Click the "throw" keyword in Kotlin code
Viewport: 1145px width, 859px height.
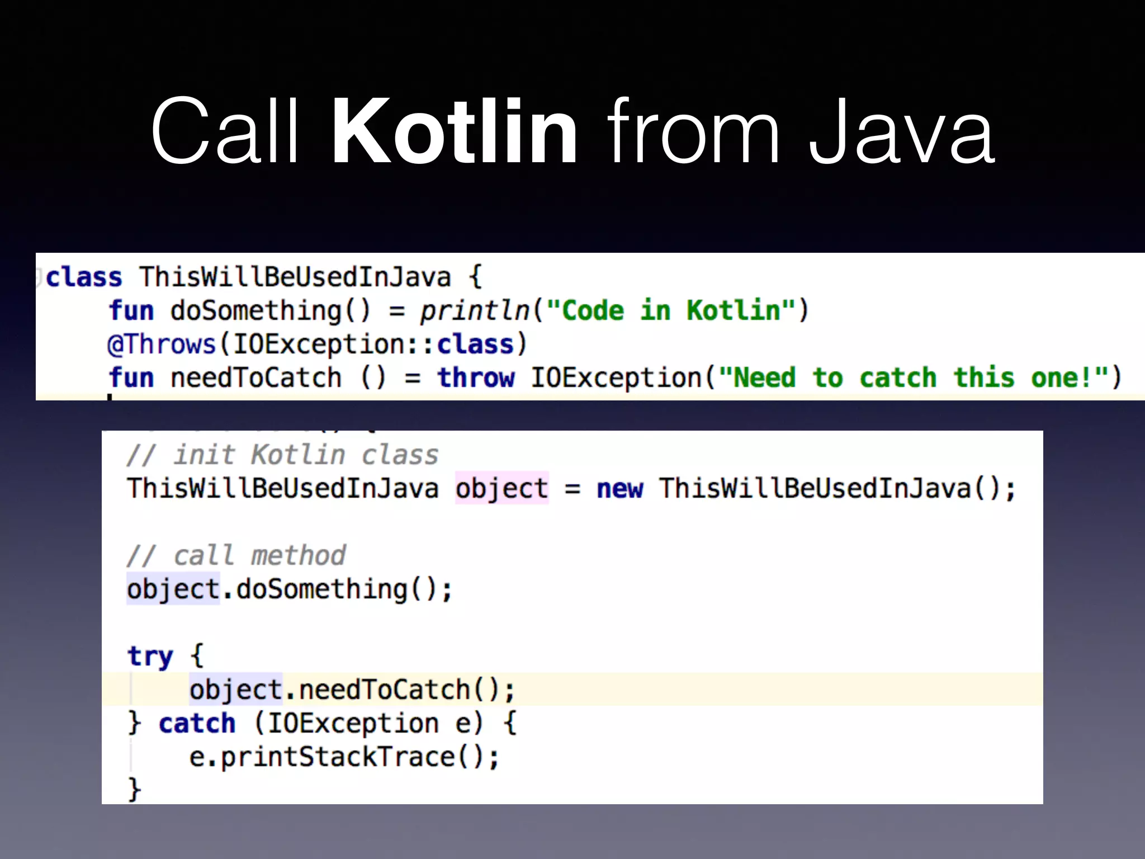click(476, 377)
